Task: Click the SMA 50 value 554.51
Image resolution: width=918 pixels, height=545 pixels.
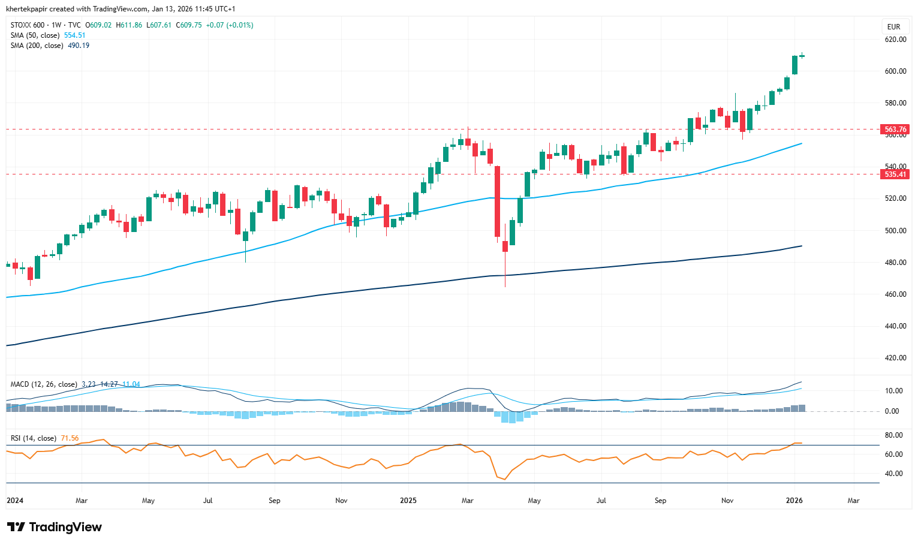Action: click(75, 35)
